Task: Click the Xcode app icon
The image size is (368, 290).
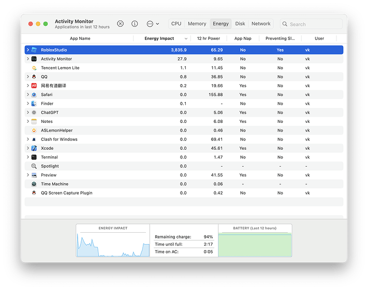Action: pos(34,148)
